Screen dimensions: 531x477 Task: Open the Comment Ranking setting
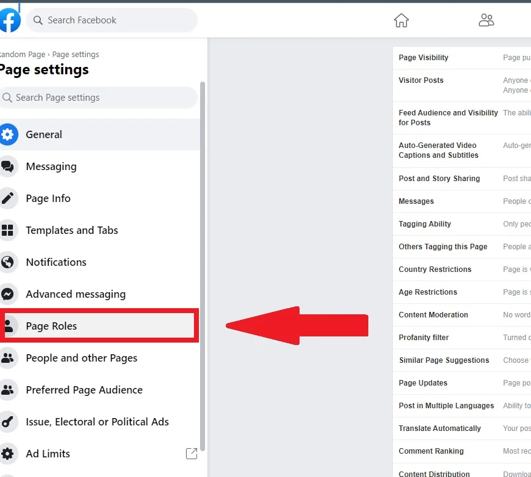pos(462,451)
